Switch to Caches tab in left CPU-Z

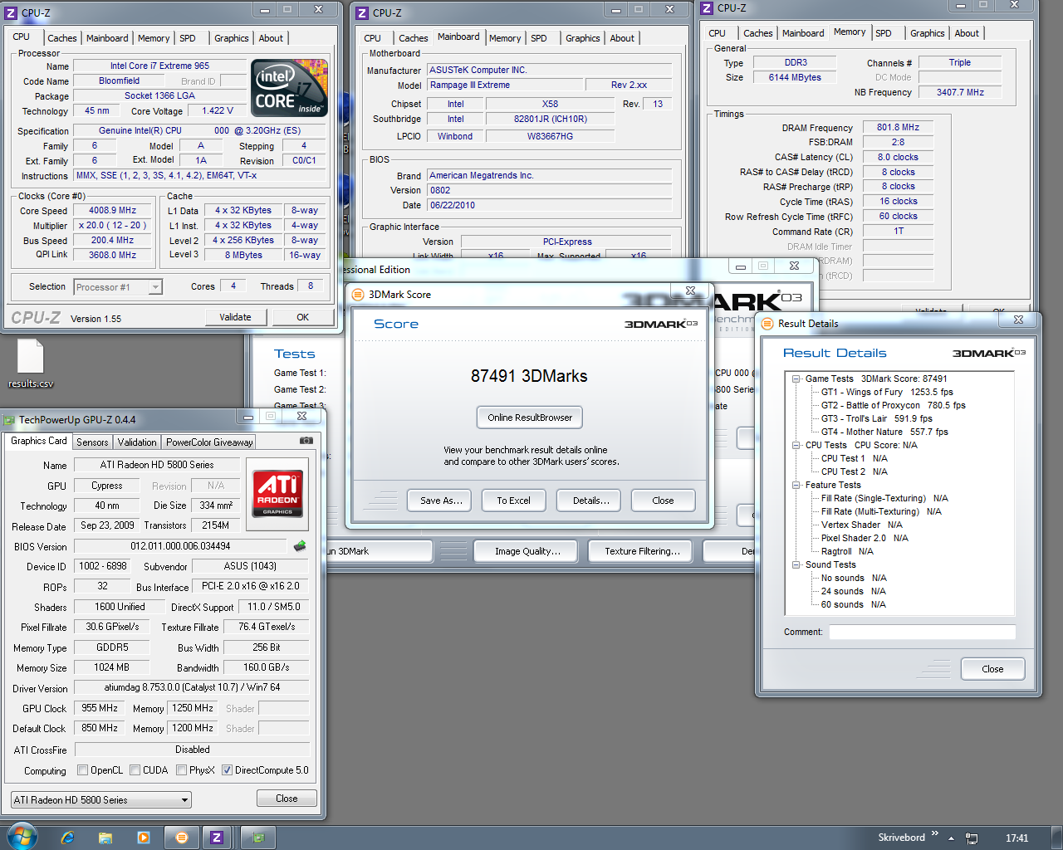click(62, 38)
